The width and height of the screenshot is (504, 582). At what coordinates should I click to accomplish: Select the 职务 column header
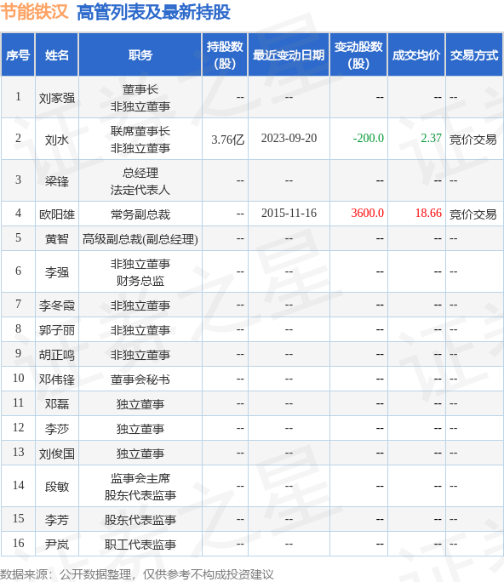click(x=140, y=55)
